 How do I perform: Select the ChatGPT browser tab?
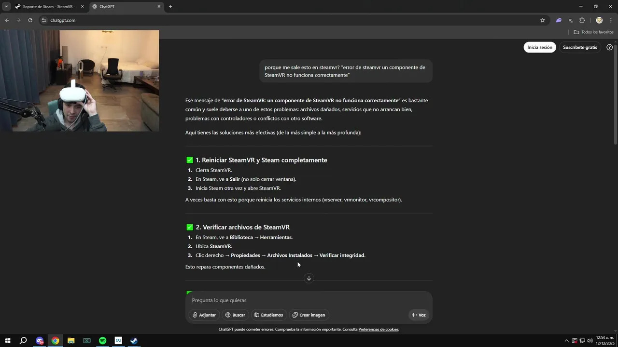[126, 7]
